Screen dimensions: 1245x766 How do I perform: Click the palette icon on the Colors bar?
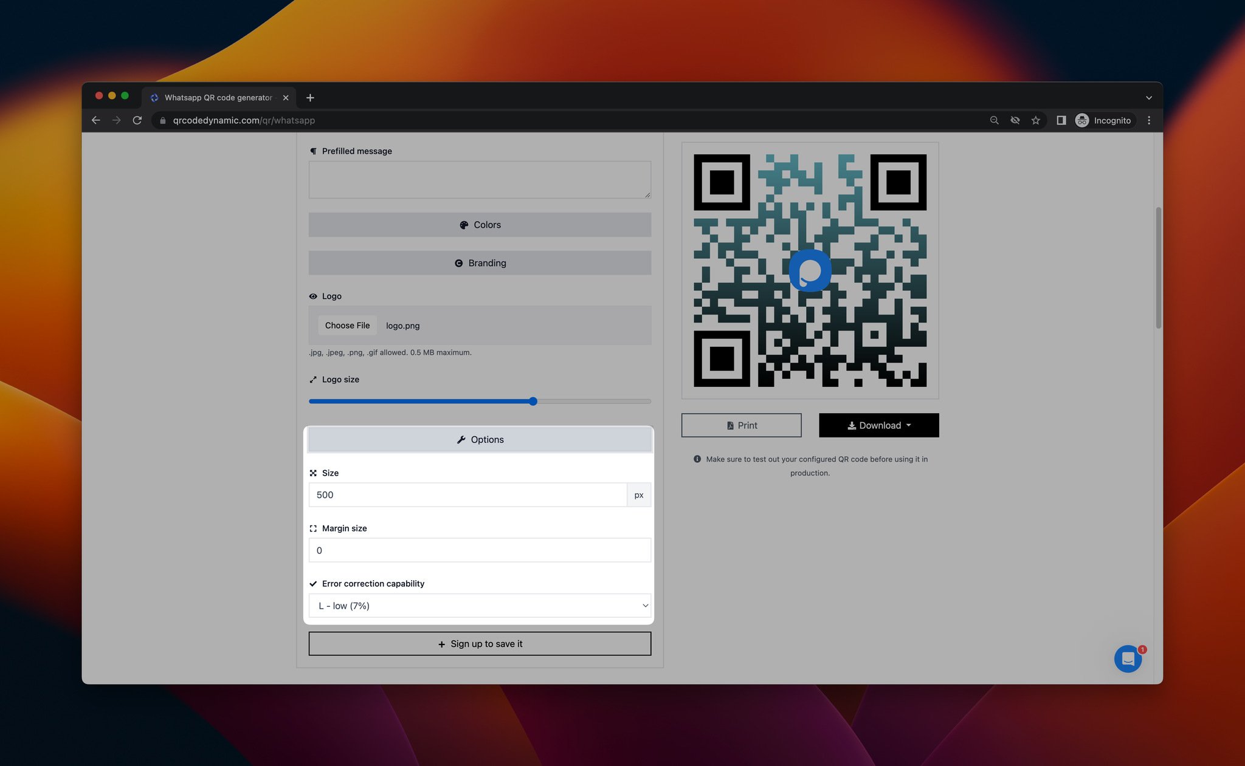pyautogui.click(x=464, y=225)
